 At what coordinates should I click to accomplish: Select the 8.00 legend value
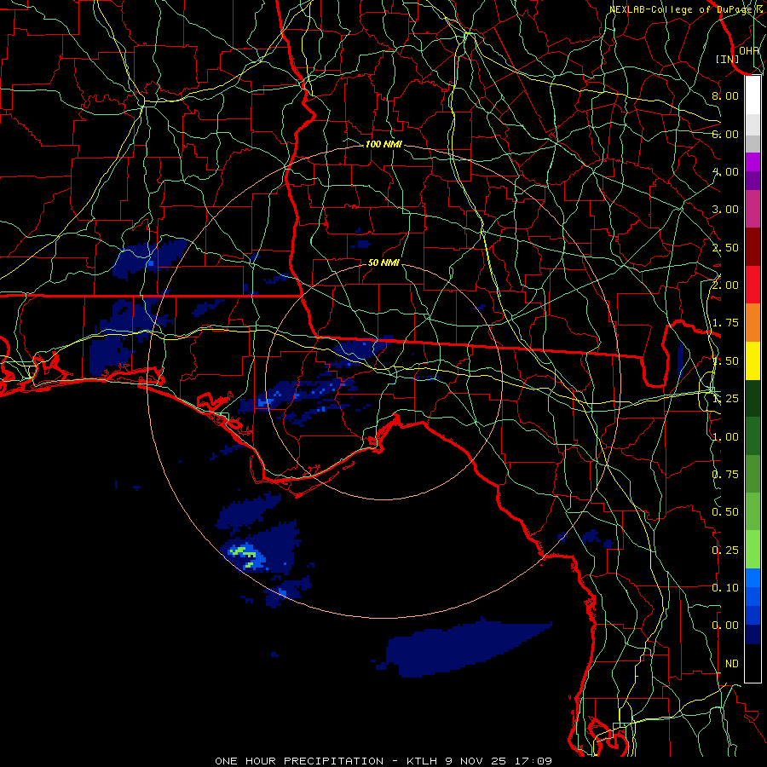(725, 95)
